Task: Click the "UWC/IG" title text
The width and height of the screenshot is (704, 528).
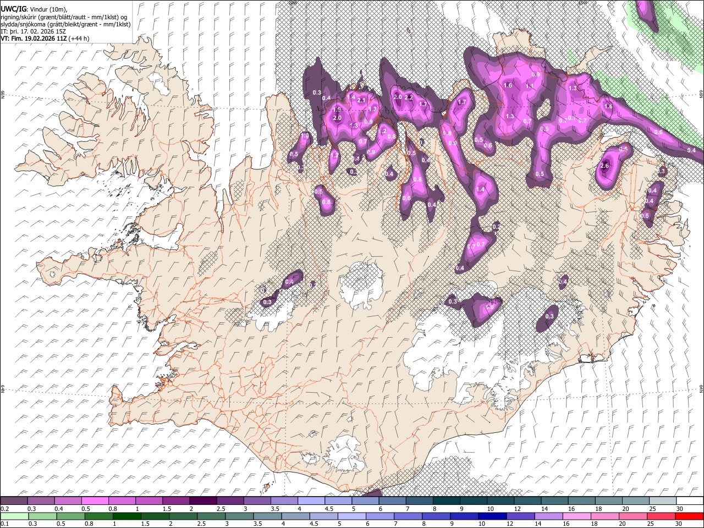Action: 13,9
